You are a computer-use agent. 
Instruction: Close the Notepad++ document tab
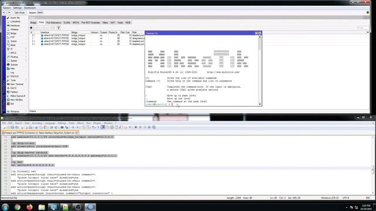point(76,132)
